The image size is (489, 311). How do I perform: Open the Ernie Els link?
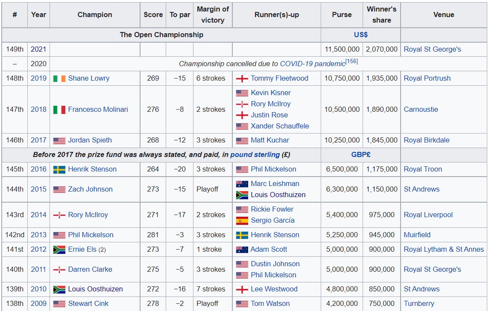[82, 249]
